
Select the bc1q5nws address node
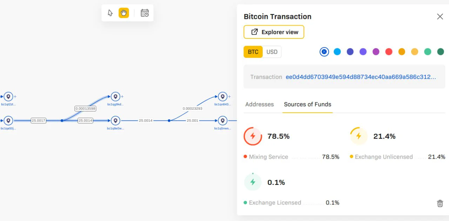(x=222, y=121)
